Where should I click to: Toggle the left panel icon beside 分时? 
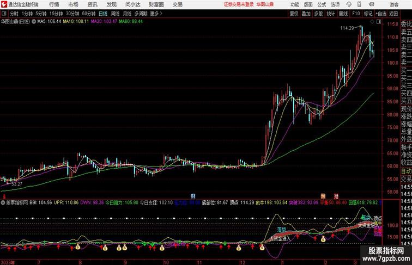point(4,14)
